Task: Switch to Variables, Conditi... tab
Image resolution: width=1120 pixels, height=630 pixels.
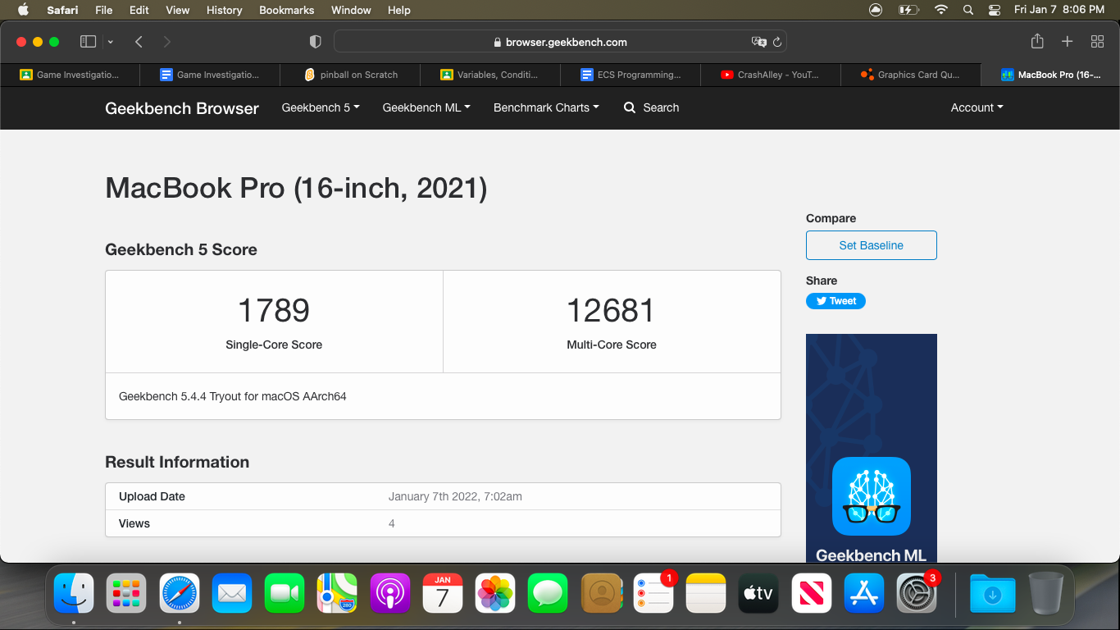Action: tap(490, 75)
